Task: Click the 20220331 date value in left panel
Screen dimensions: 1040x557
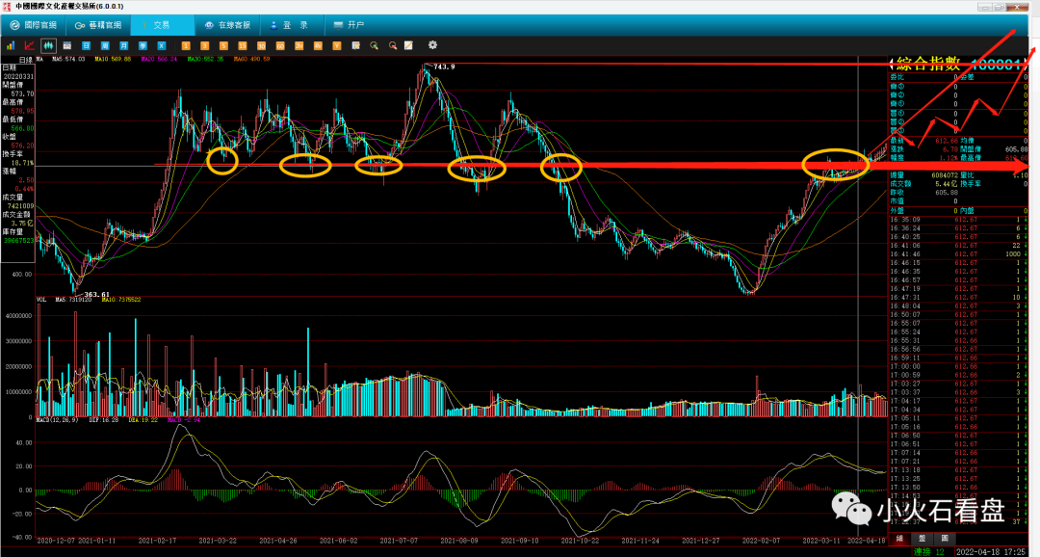Action: click(18, 77)
